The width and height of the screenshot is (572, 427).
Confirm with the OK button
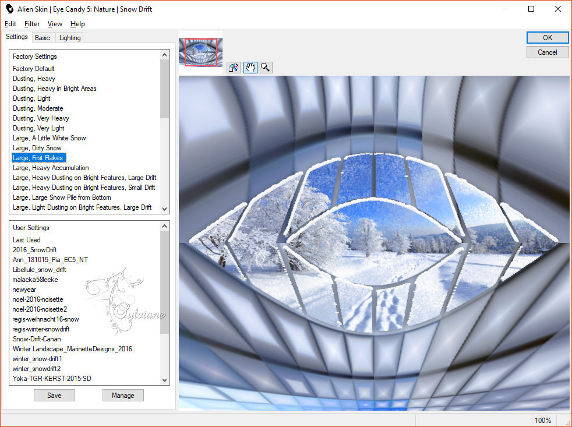coord(547,38)
